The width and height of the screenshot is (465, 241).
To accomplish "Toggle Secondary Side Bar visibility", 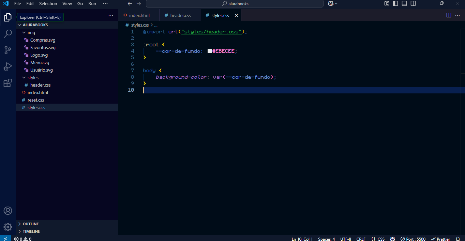I will click(x=413, y=3).
